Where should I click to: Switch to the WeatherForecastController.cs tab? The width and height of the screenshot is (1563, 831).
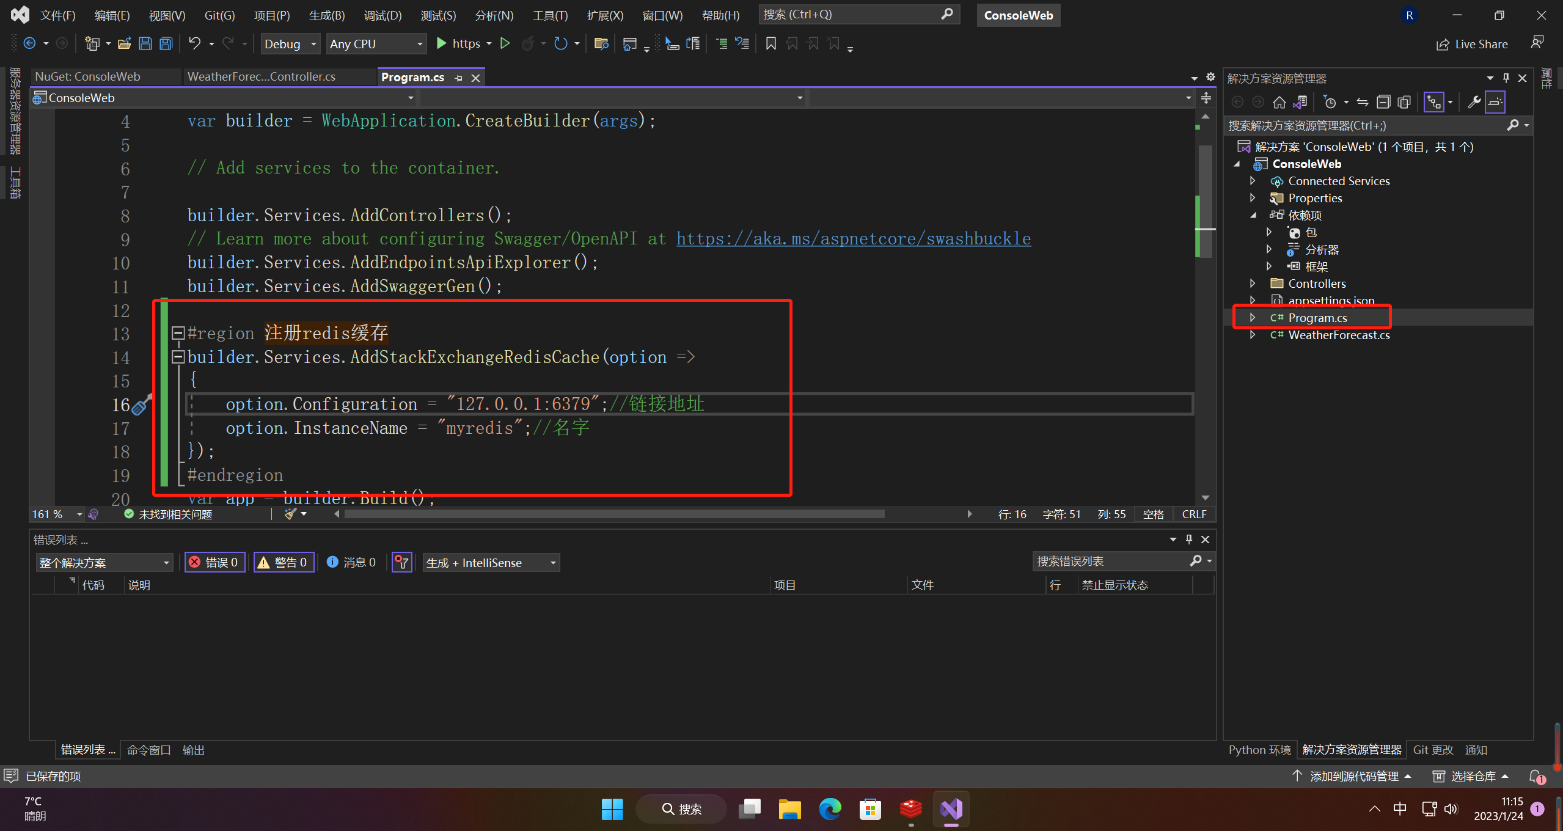[x=262, y=77]
